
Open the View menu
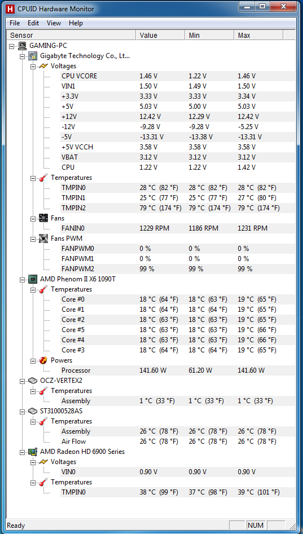tap(54, 23)
